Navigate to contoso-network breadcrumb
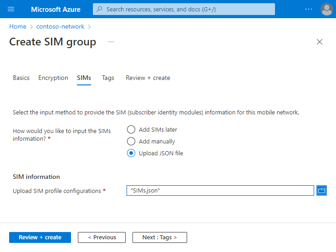Viewport: 336px width, 252px height. 61,27
